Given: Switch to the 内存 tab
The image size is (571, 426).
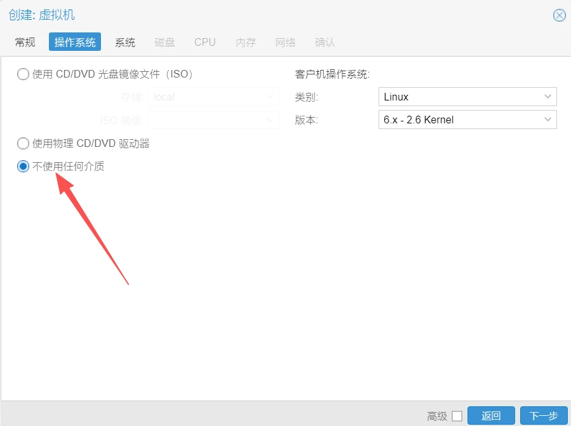Looking at the screenshot, I should tap(246, 43).
